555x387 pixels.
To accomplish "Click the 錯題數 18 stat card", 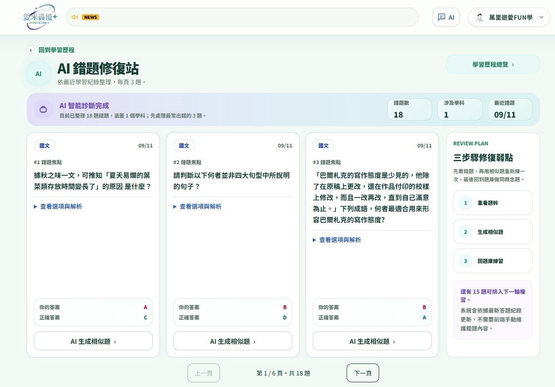I will point(410,109).
